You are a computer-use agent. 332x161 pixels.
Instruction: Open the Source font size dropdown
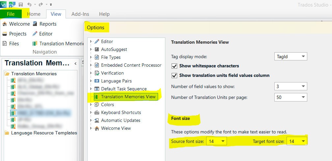[x=217, y=141]
